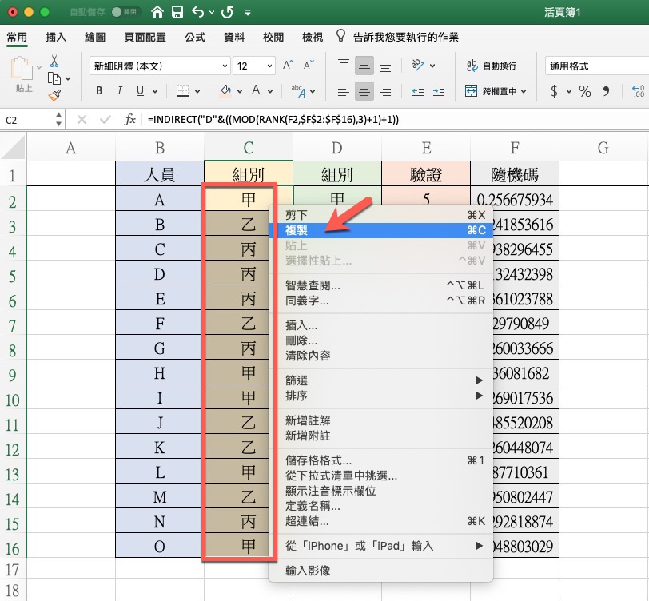Click the Home icon in quick access toolbar
This screenshot has height=601, width=649.
(157, 13)
